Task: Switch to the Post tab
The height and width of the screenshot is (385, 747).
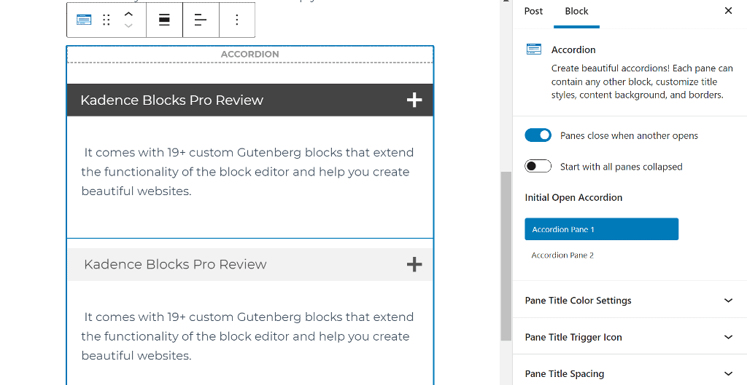Action: point(533,11)
